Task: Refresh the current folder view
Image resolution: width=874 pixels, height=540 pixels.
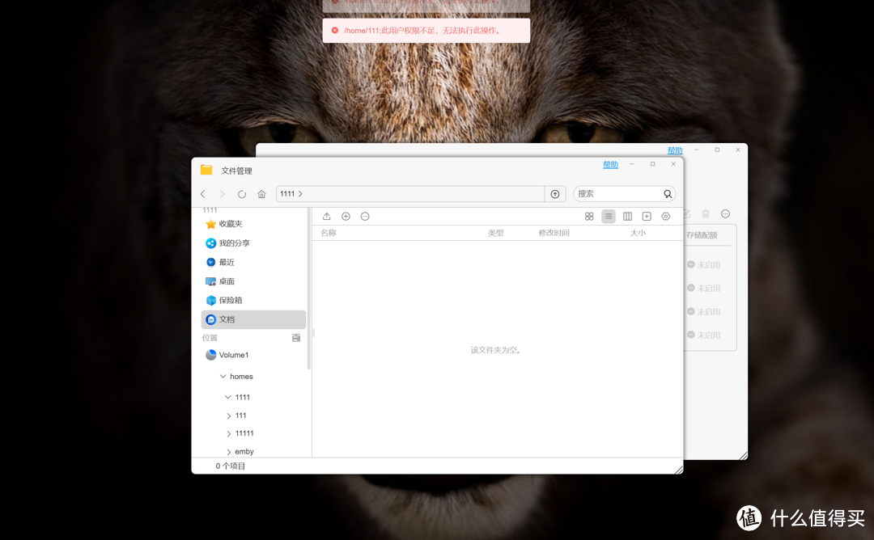Action: [241, 194]
